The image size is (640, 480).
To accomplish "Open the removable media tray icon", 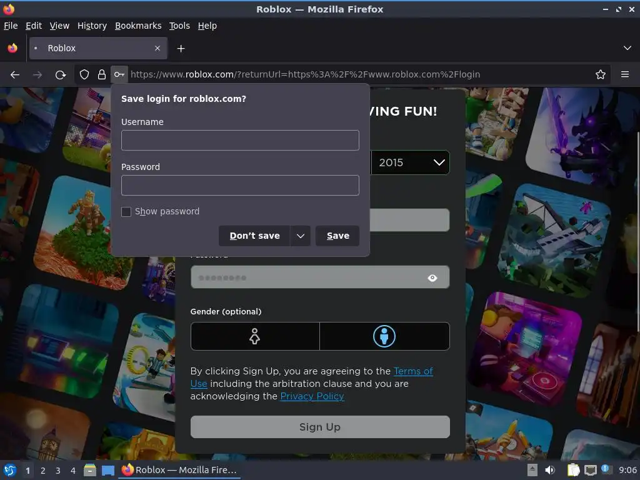I will pos(532,470).
